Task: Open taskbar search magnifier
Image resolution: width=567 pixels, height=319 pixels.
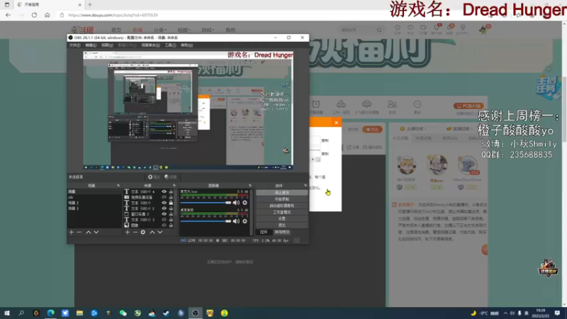Action: pyautogui.click(x=21, y=313)
